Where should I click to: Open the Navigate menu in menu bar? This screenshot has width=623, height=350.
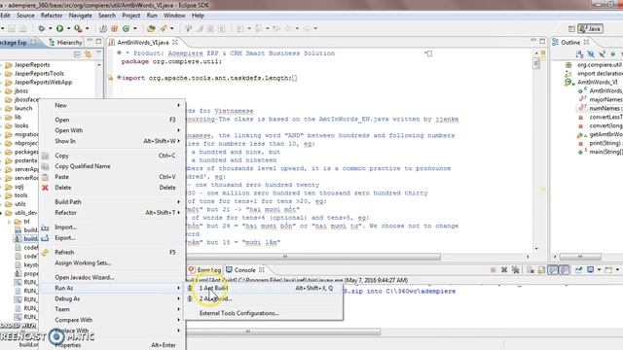80,16
